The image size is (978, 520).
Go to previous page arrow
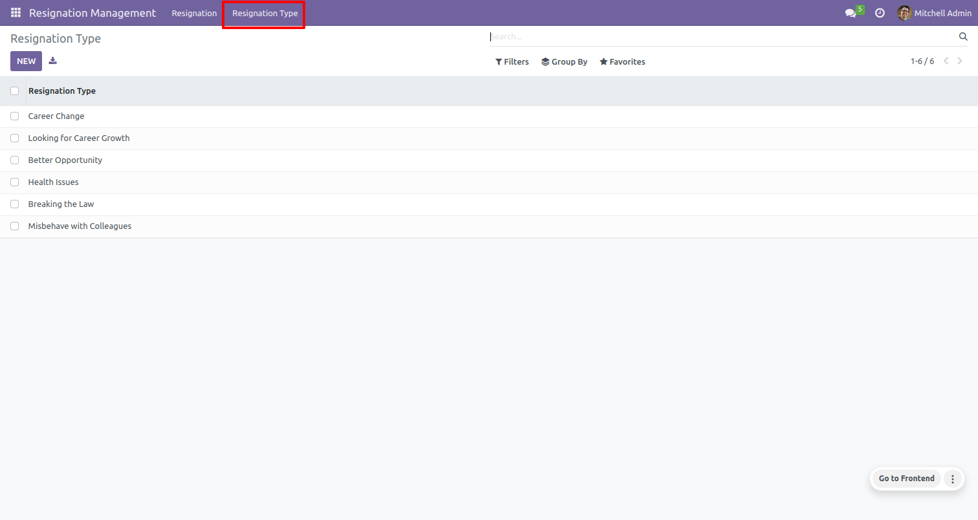pyautogui.click(x=946, y=61)
